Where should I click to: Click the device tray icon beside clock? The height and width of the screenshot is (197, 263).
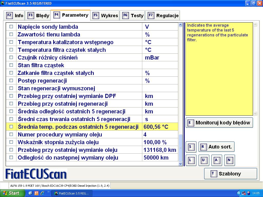[249, 193]
